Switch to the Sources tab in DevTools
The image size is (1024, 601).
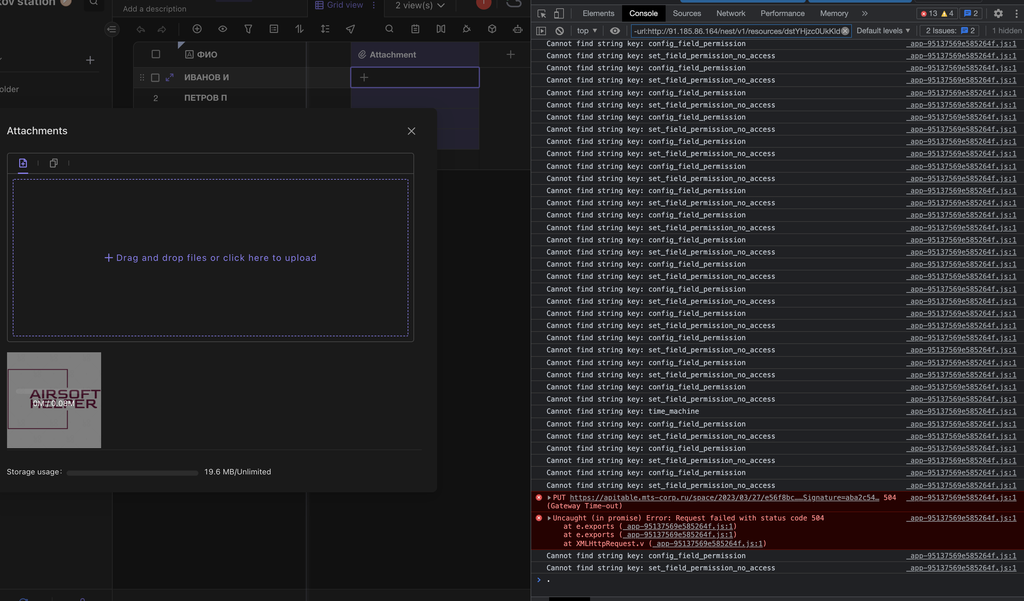[x=687, y=13]
